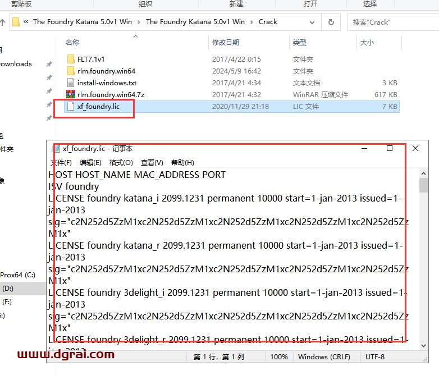Click the FLT7.1v1 folder icon

pos(71,59)
